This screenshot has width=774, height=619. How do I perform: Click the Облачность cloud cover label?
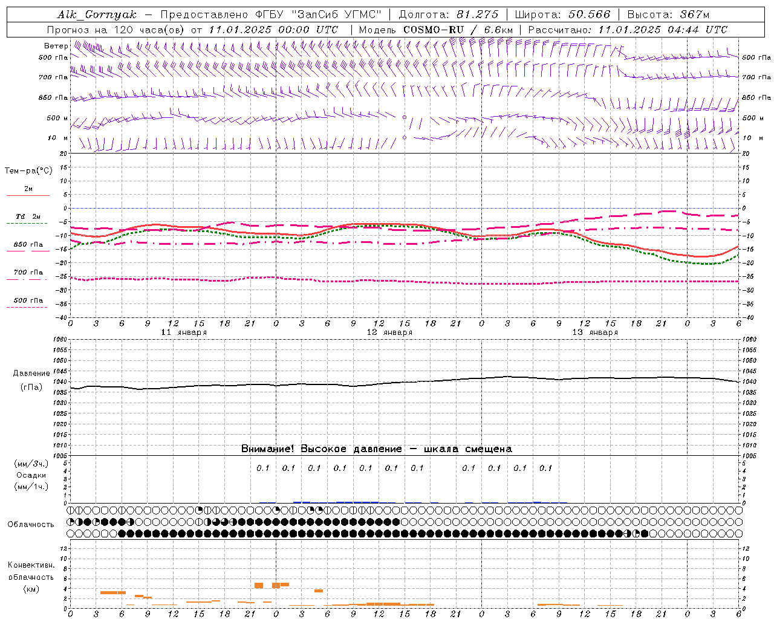pos(31,524)
